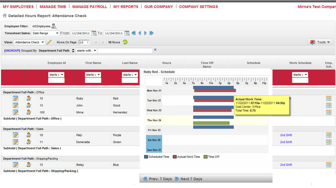Jump to the last date range arrow
This screenshot has height=188, width=336.
[x=152, y=33]
